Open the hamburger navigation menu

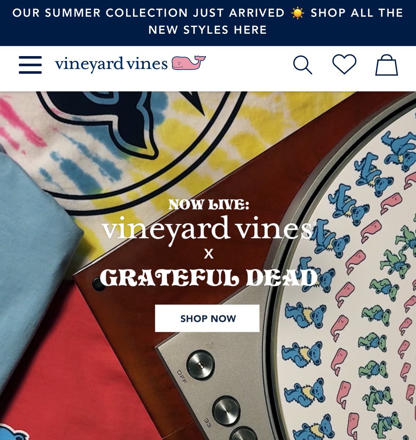coord(30,65)
